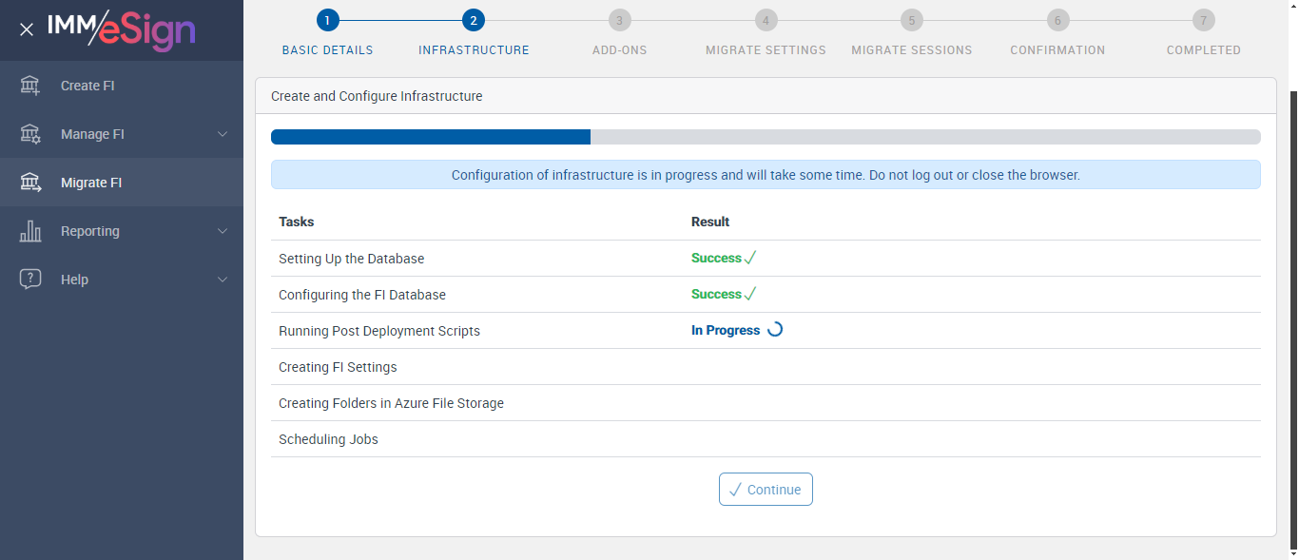Click Creating FI Settings task

coord(338,367)
